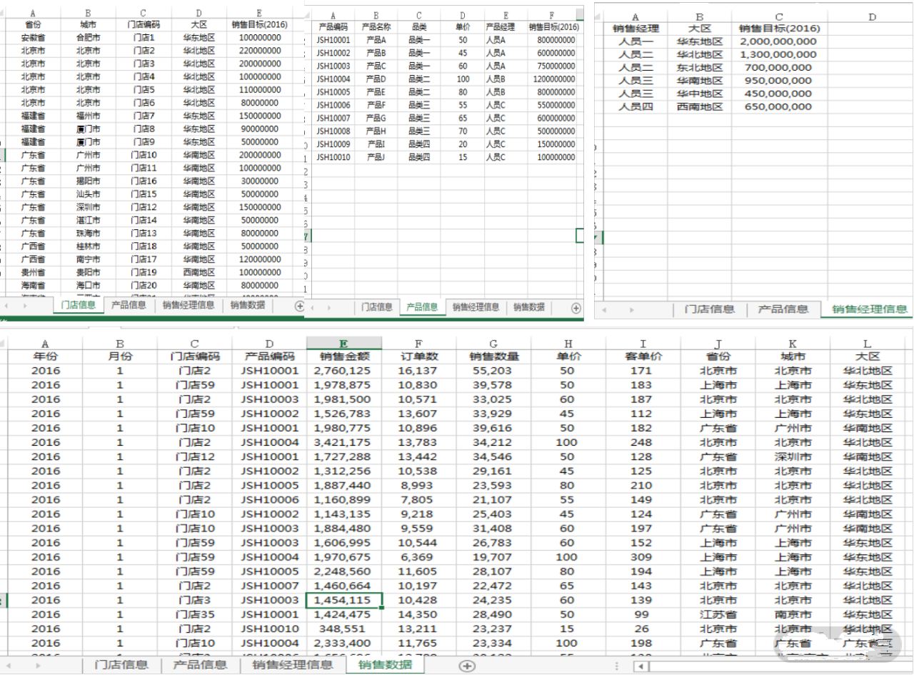Select 深圳市 cell in bottom sales sheet
This screenshot has height=675, width=914.
tap(793, 456)
